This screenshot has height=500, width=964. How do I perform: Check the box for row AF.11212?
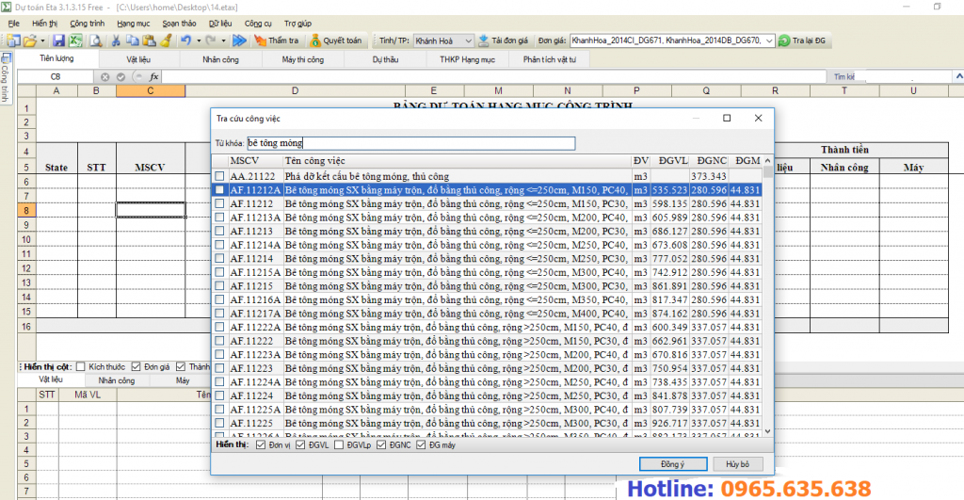[x=219, y=203]
